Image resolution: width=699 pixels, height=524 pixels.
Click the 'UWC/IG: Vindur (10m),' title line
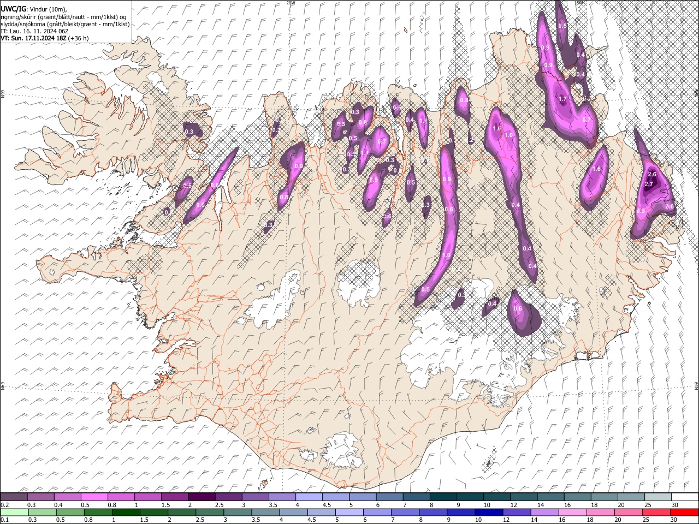point(34,9)
